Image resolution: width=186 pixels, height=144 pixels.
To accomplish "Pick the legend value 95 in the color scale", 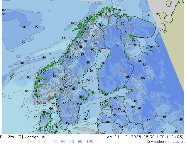I will (72, 142).
